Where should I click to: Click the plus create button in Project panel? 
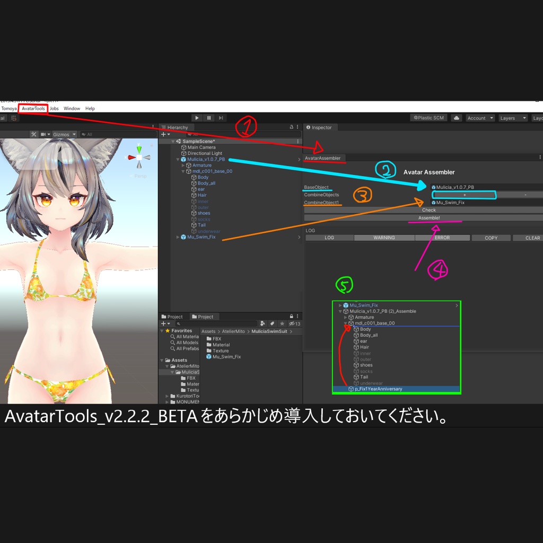click(x=165, y=323)
